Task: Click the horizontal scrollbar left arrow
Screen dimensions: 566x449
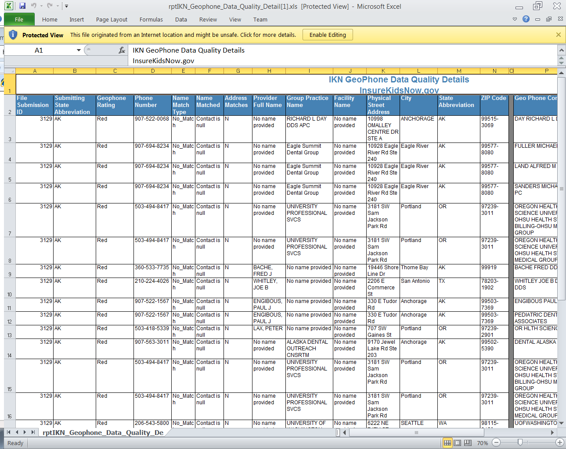Action: coord(345,432)
